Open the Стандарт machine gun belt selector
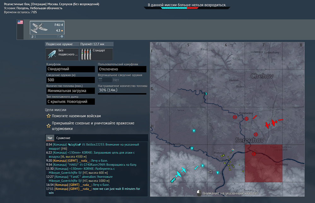Viewport: 315px width, 203px height. pos(96,54)
